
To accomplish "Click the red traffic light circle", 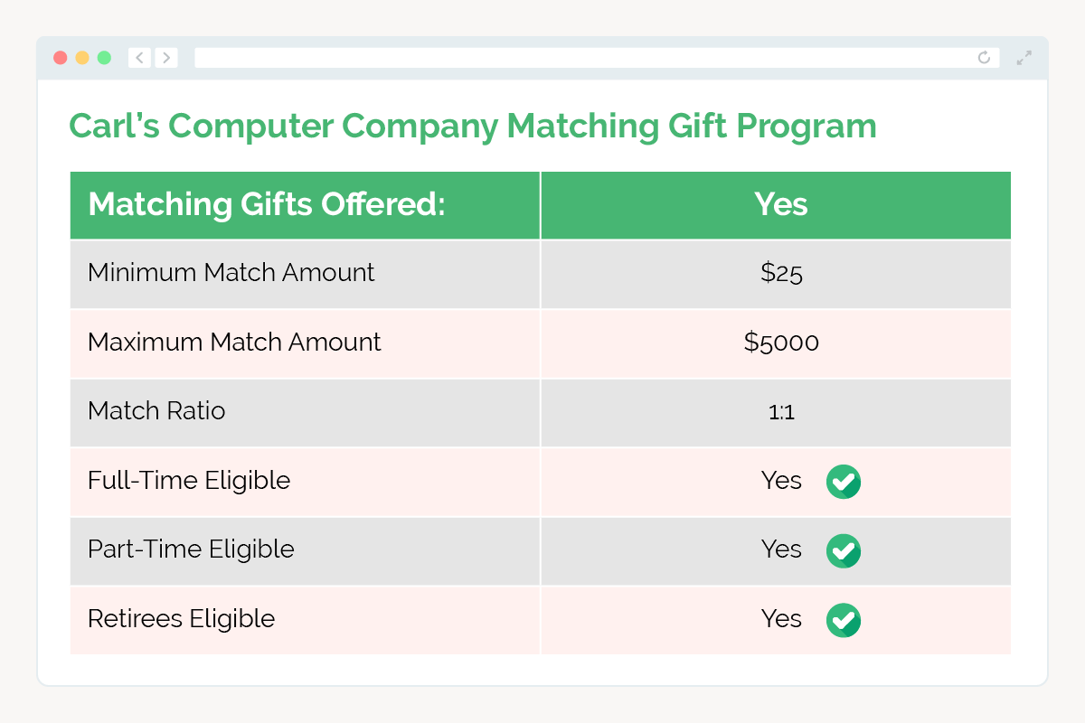I will pos(59,57).
